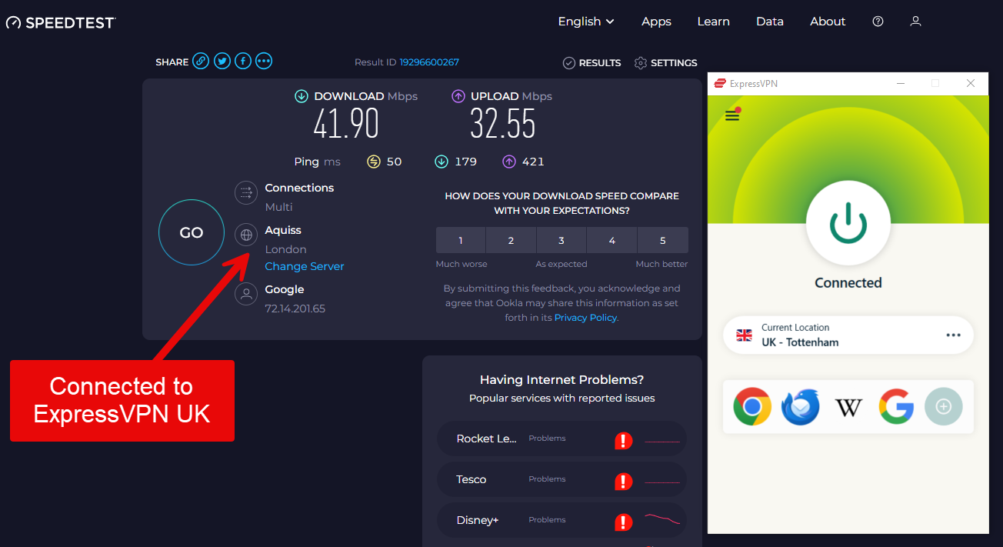Open the user account icon
This screenshot has height=547, width=1003.
point(915,22)
